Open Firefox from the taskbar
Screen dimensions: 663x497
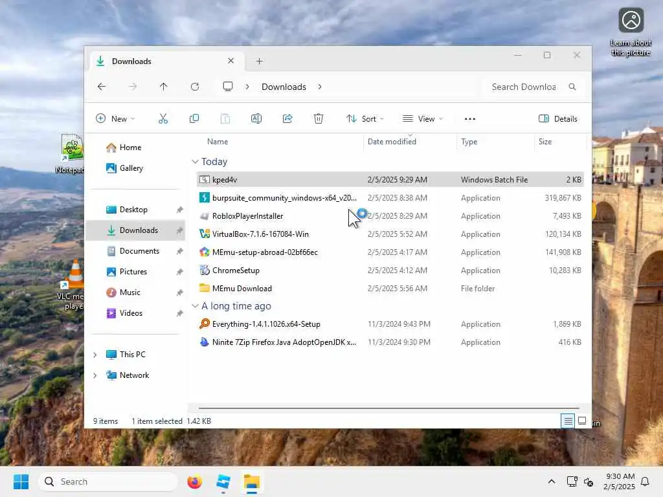click(x=194, y=481)
